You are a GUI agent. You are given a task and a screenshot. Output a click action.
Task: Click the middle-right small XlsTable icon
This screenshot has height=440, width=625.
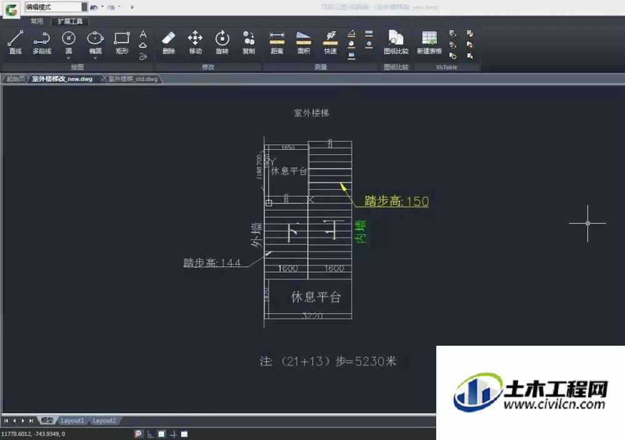(x=471, y=44)
